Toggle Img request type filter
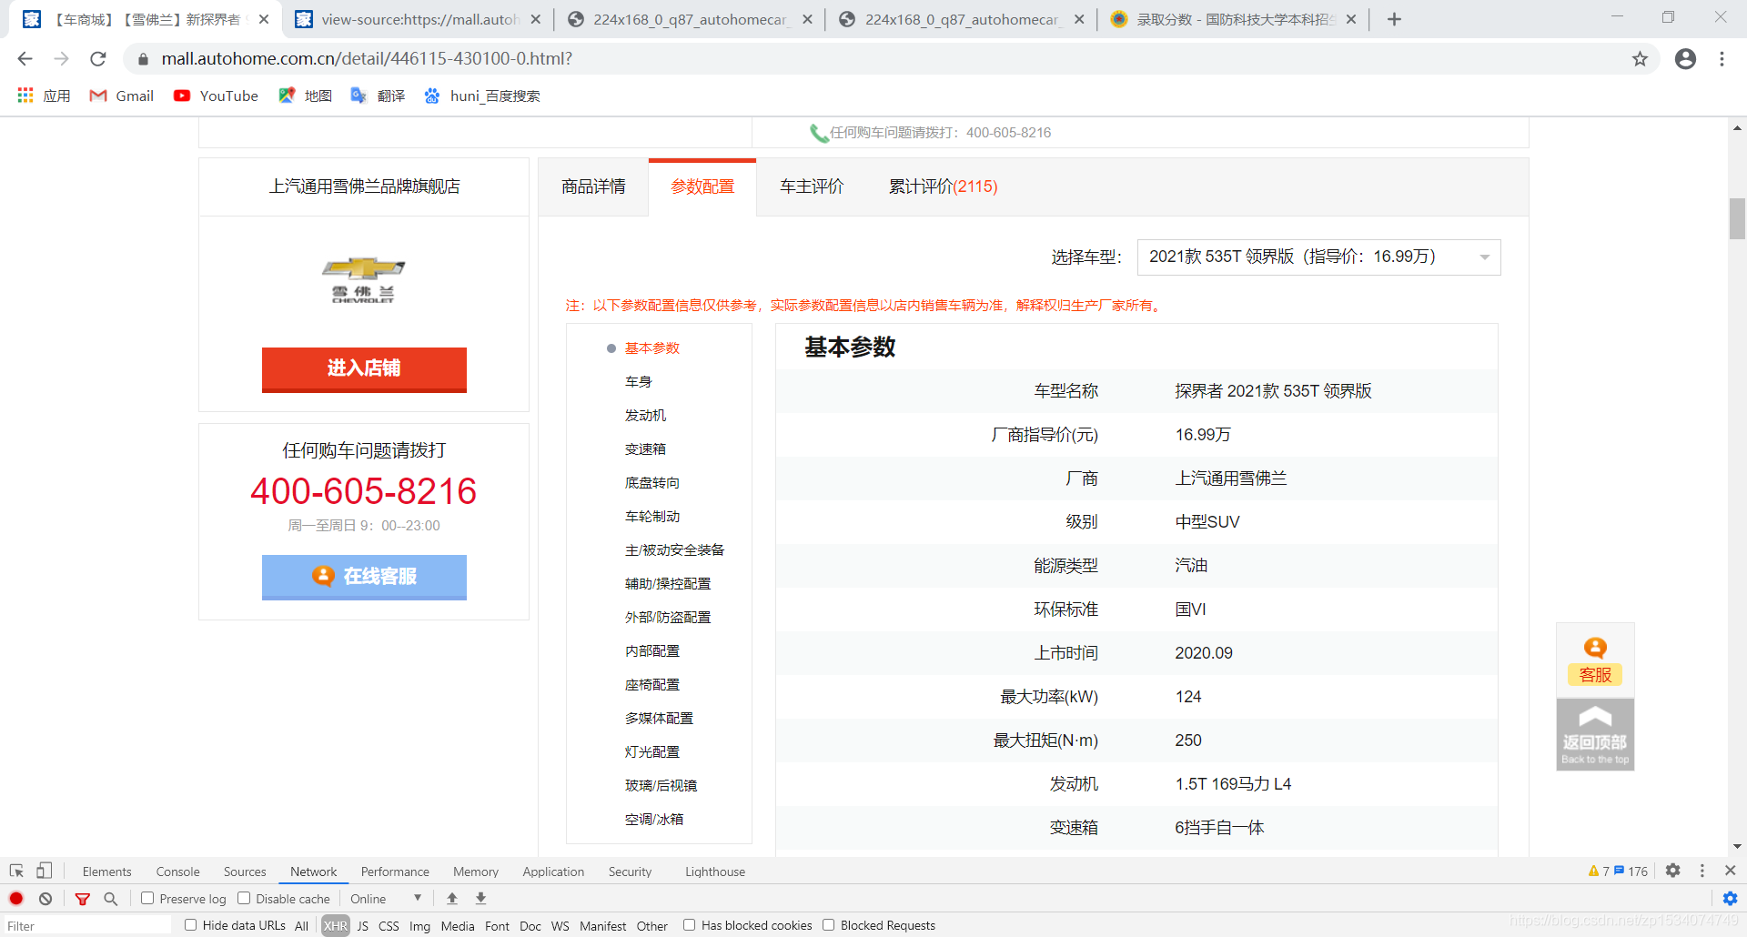Viewport: 1747px width, 937px height. [x=419, y=926]
